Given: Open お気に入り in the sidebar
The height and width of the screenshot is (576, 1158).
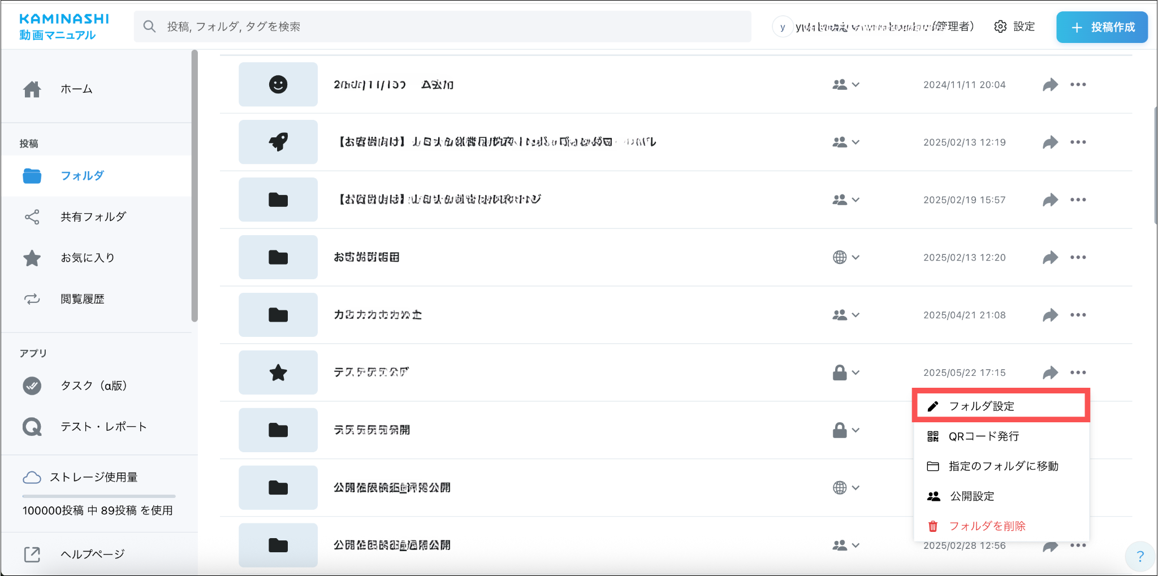Looking at the screenshot, I should (x=88, y=258).
